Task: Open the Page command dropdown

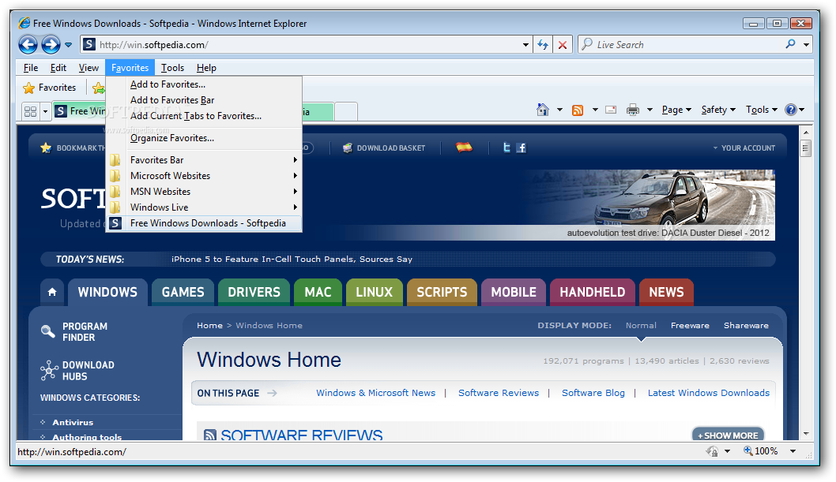Action: 676,110
